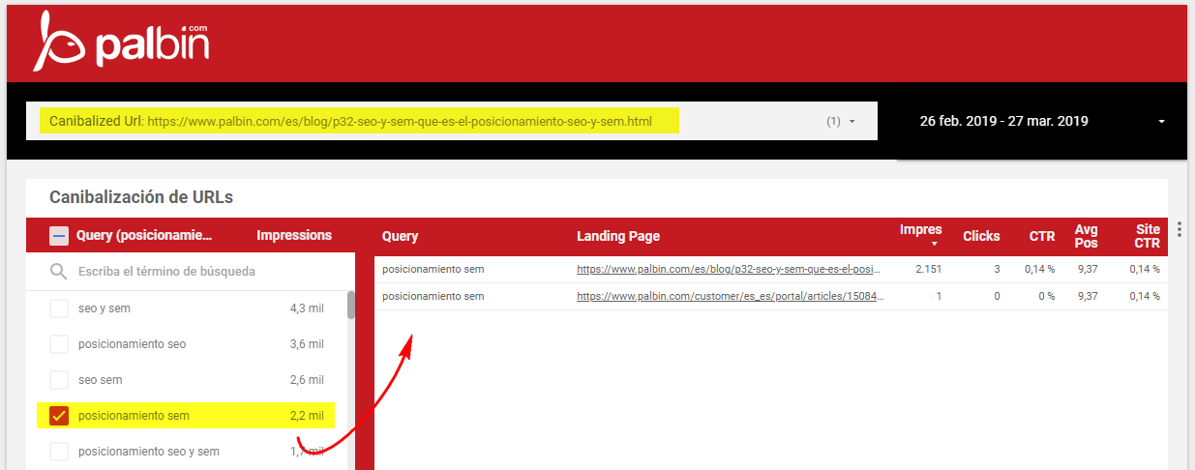Click the date range dropdown arrow
This screenshot has height=470, width=1195.
[x=1161, y=122]
